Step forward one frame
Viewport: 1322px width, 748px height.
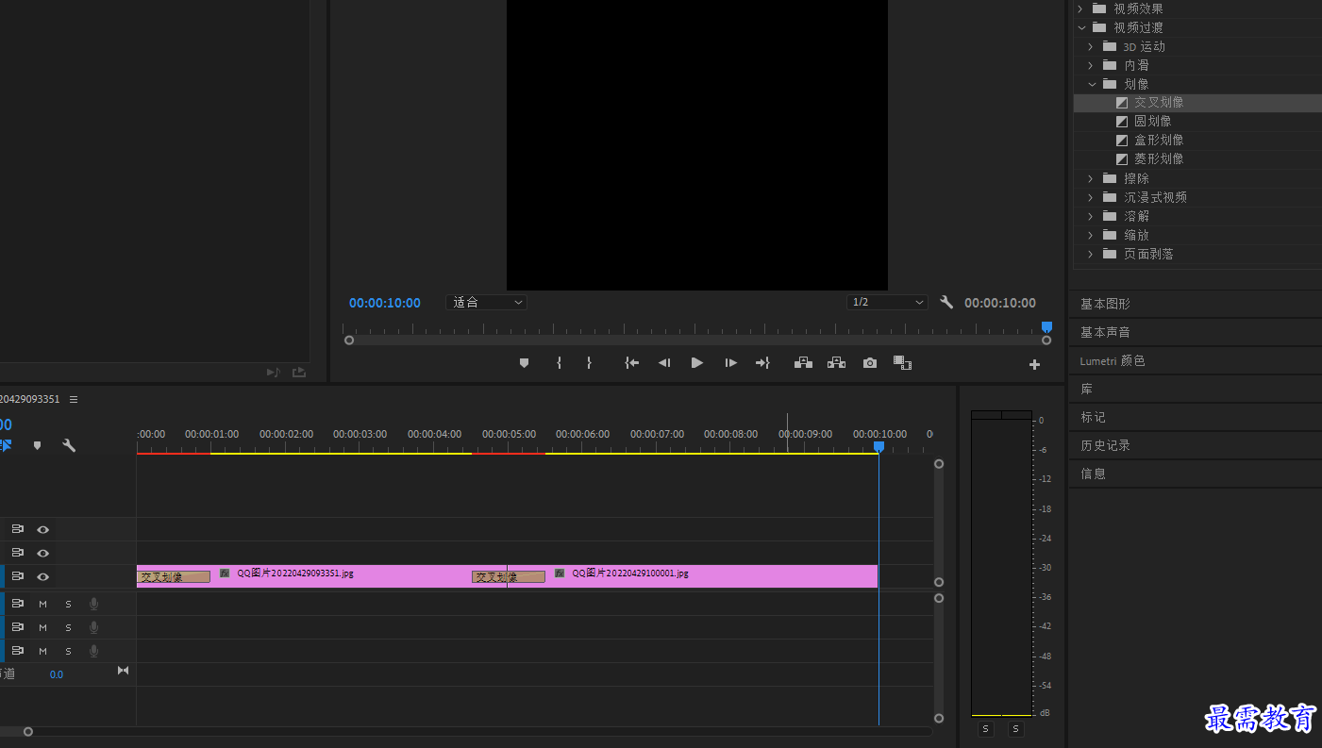(x=730, y=363)
